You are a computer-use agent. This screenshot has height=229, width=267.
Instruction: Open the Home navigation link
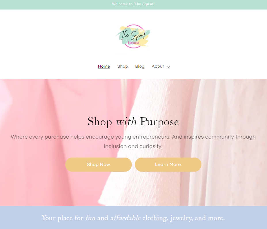[x=104, y=66]
